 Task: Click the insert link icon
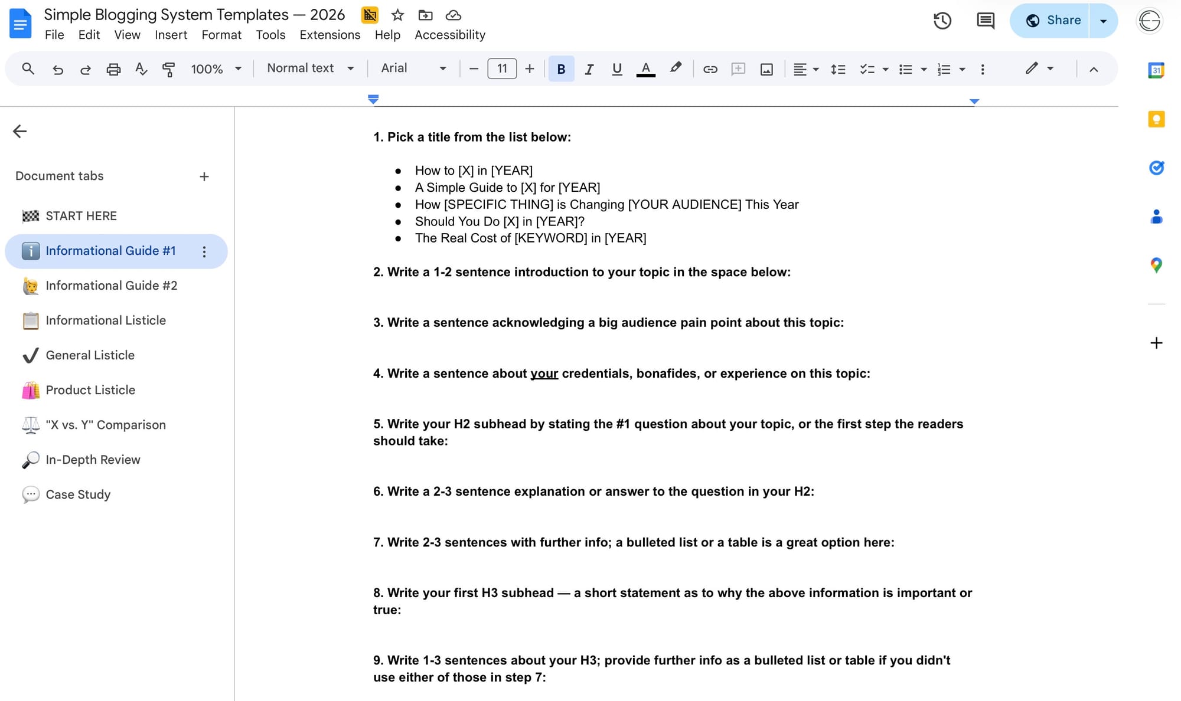click(710, 69)
